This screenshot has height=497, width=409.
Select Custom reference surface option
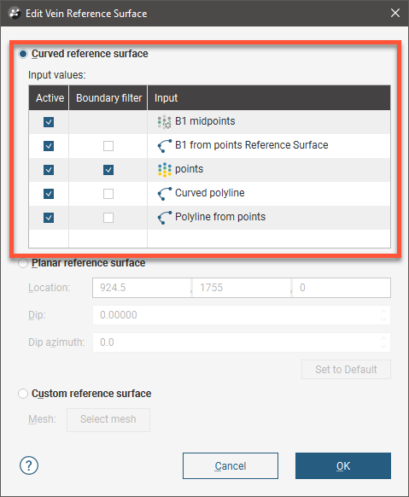[x=23, y=394]
